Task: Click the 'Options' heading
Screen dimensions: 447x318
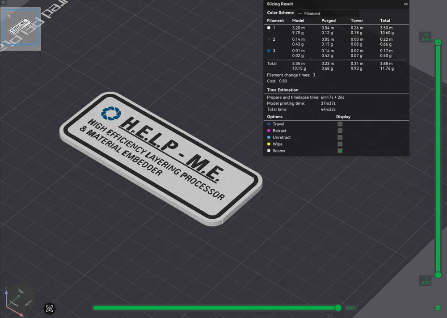Action: click(274, 117)
